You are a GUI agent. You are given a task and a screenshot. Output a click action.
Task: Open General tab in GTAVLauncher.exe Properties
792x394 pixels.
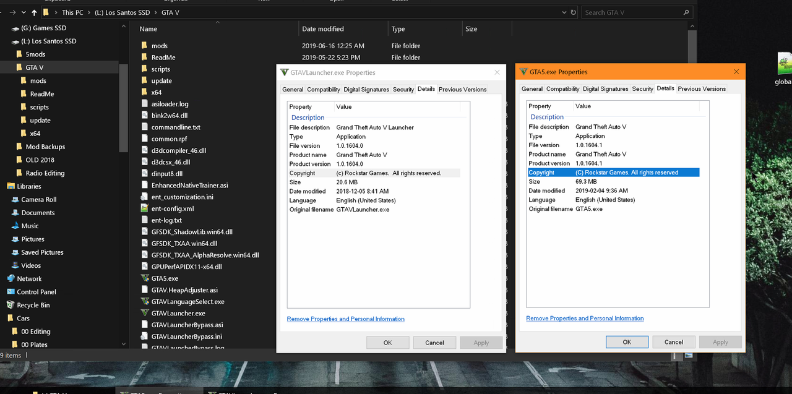293,90
